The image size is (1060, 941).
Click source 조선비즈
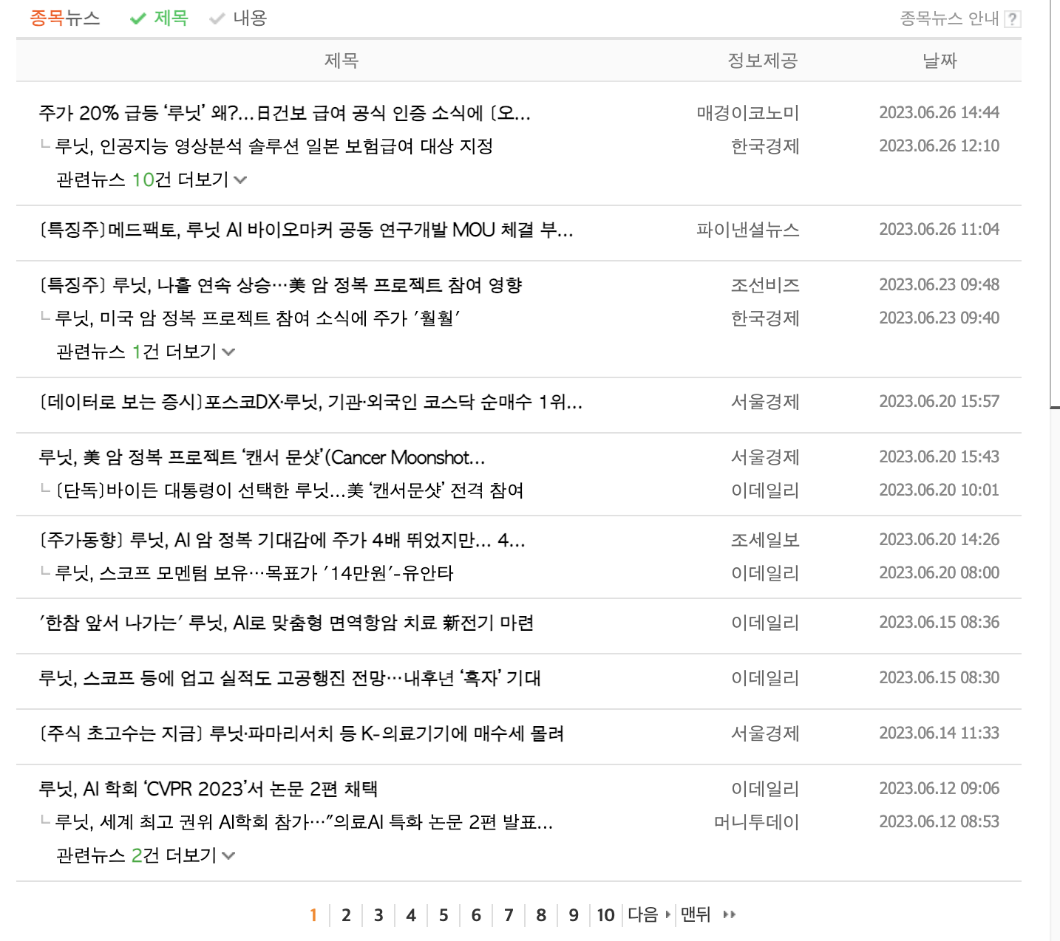(x=765, y=285)
